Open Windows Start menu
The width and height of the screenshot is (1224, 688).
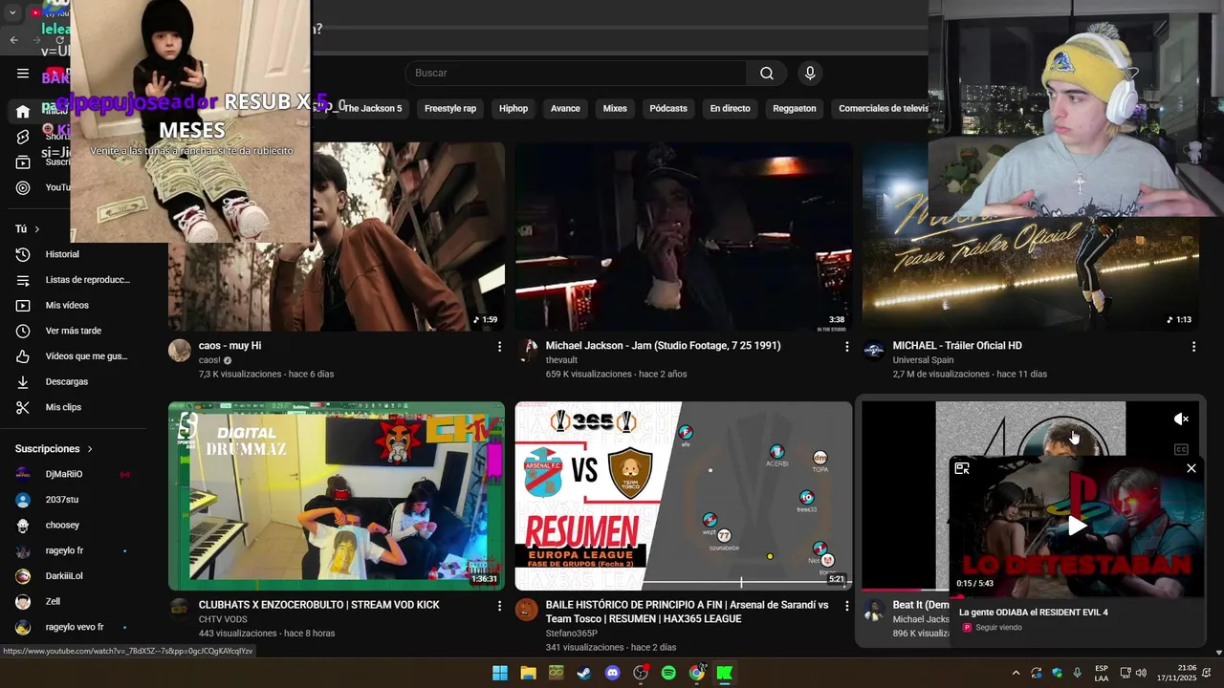pos(500,673)
